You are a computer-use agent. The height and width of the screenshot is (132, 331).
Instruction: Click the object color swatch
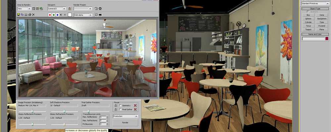[327, 39]
